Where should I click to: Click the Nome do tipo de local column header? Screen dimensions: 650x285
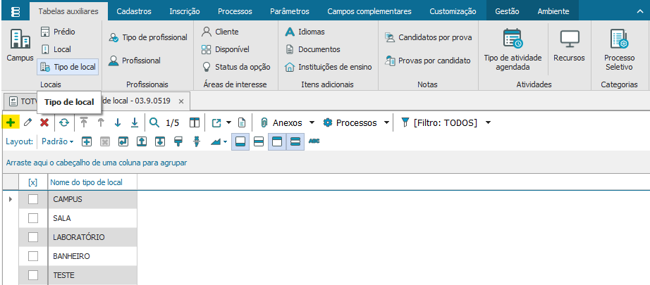point(86,182)
